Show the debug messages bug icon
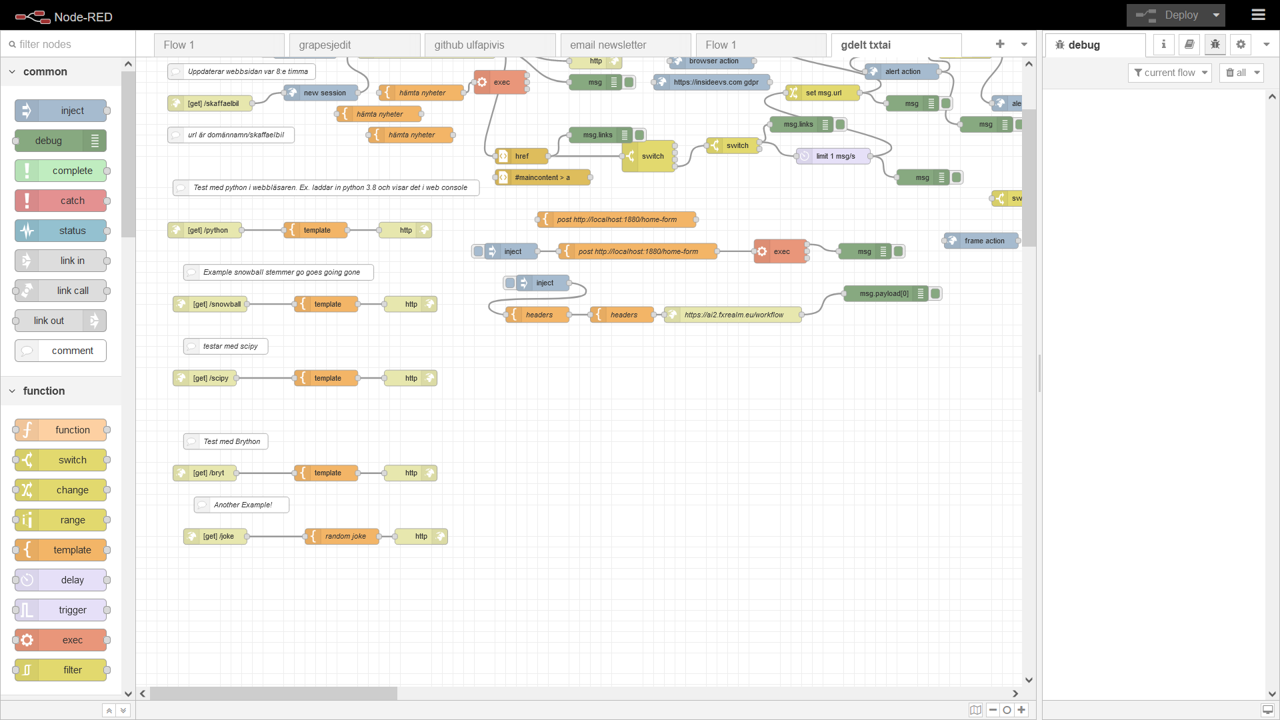This screenshot has height=720, width=1280. (x=1215, y=45)
